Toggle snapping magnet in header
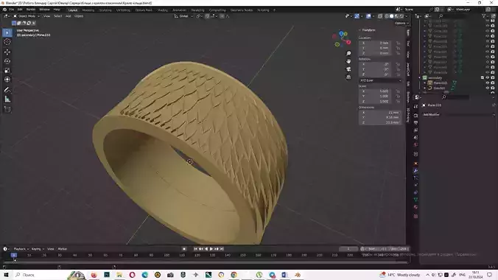498x280 pixels. point(208,16)
